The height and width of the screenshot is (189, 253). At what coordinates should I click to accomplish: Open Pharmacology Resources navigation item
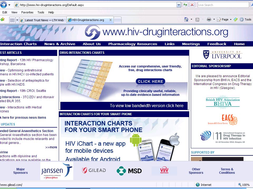pyautogui.click(x=133, y=44)
